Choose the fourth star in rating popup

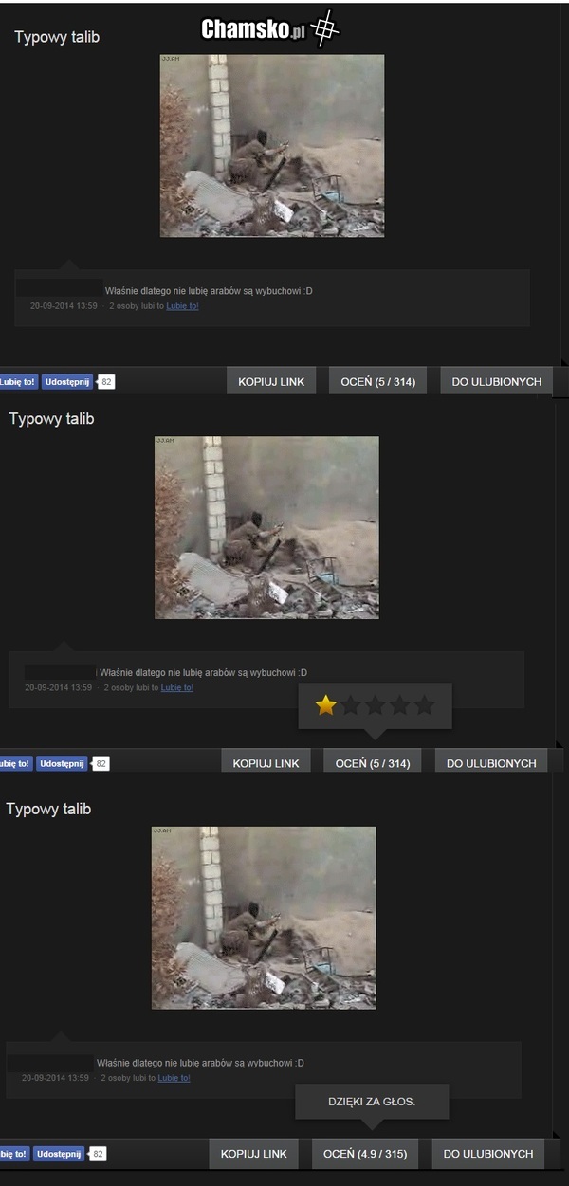400,705
